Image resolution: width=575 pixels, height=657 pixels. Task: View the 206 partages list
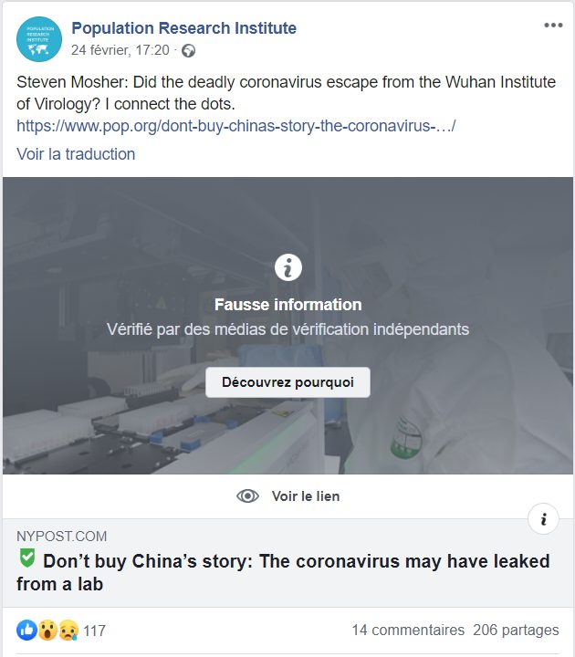coord(516,630)
